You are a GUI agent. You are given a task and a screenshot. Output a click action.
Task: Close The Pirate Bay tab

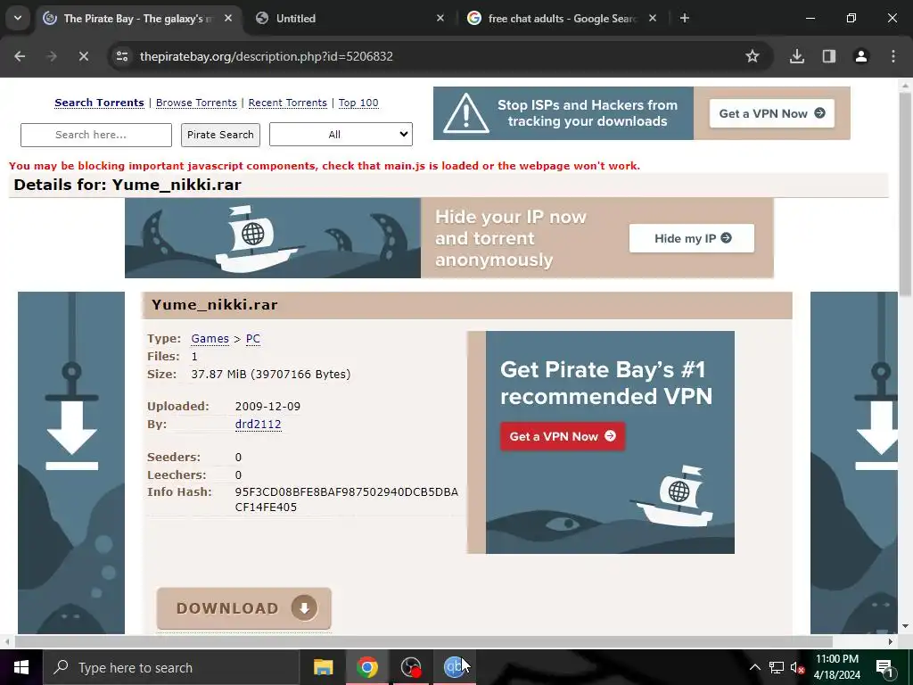click(228, 18)
